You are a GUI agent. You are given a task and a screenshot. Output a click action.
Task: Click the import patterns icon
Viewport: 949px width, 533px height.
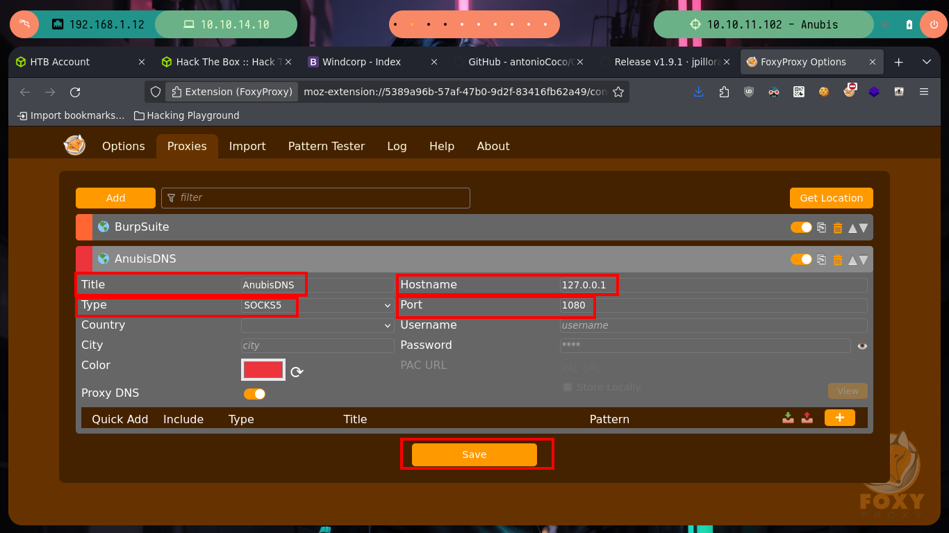click(x=788, y=418)
